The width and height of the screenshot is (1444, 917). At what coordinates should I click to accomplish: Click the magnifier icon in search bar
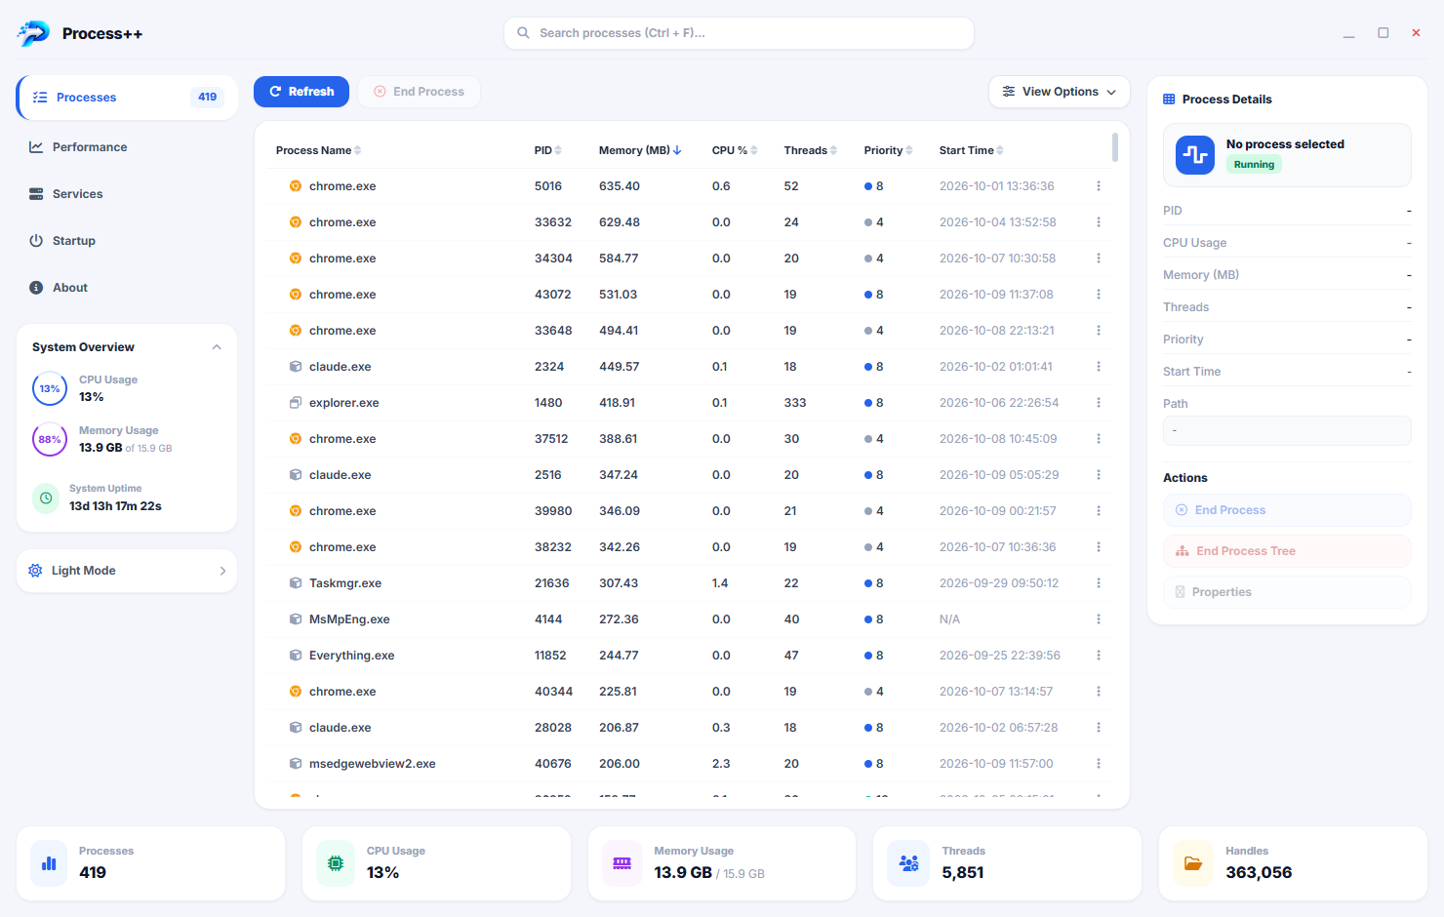524,33
